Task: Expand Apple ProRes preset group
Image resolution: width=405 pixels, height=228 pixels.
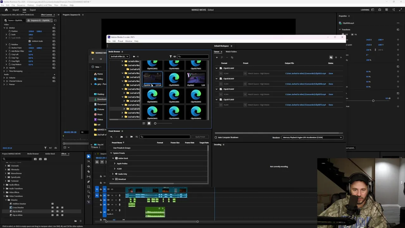Action: pos(115,163)
